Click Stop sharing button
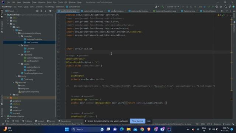 [x=138, y=121]
